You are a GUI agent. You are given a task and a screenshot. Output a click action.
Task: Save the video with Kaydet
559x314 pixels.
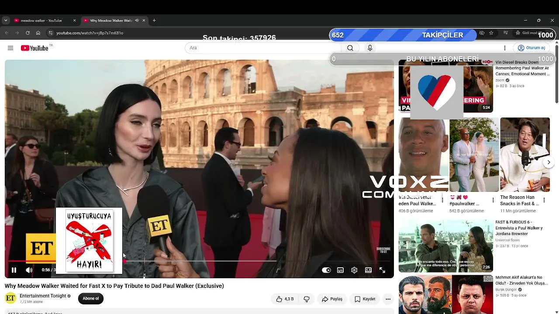click(365, 299)
